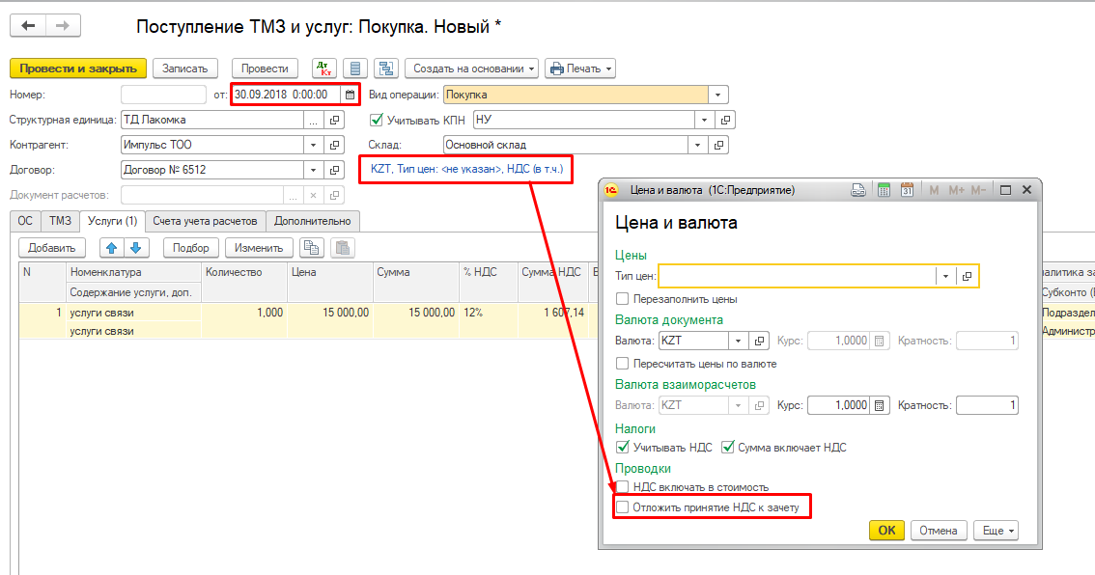Copy the table rows
The width and height of the screenshot is (1095, 575).
(311, 248)
